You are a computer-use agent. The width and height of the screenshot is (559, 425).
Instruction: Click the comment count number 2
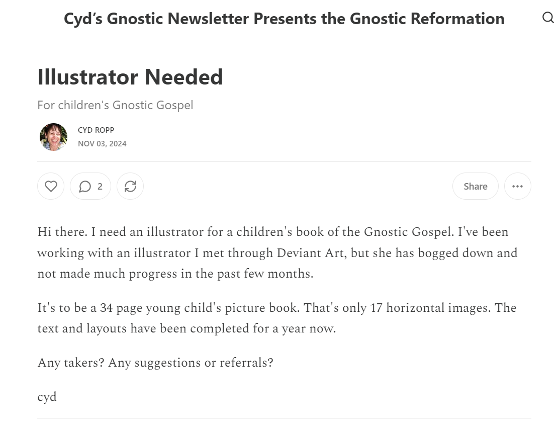click(x=100, y=186)
